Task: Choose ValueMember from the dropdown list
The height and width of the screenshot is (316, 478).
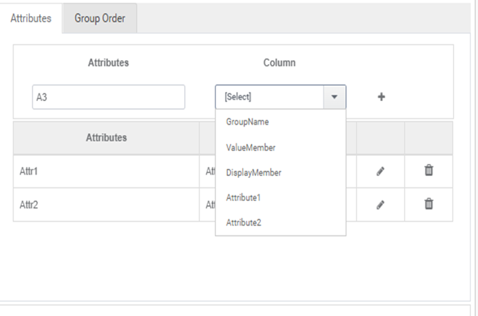Action: [280, 147]
